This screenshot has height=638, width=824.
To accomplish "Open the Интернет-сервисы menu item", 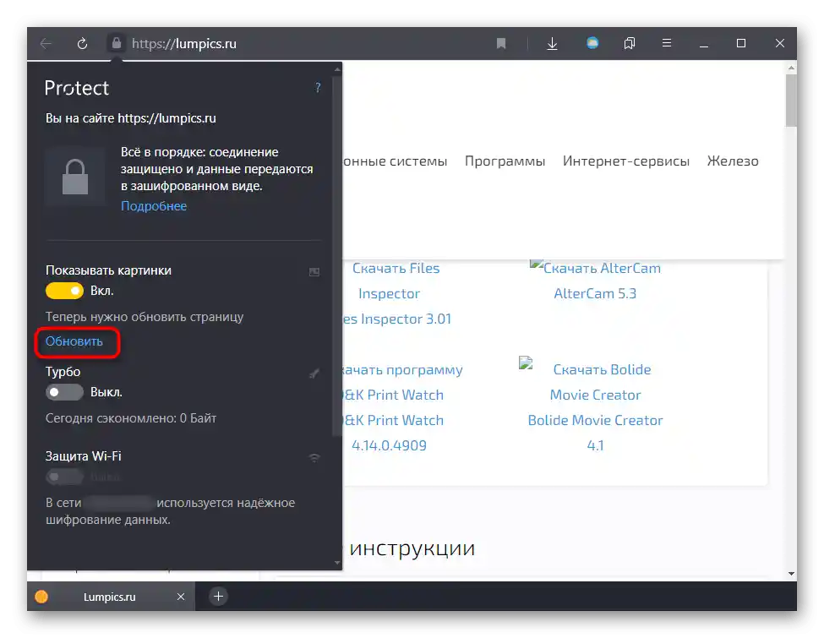I will point(626,161).
